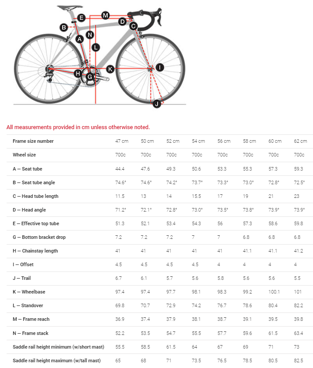313x368 pixels.
Task: Select the J marker below the front wheel
Action: 156,104
